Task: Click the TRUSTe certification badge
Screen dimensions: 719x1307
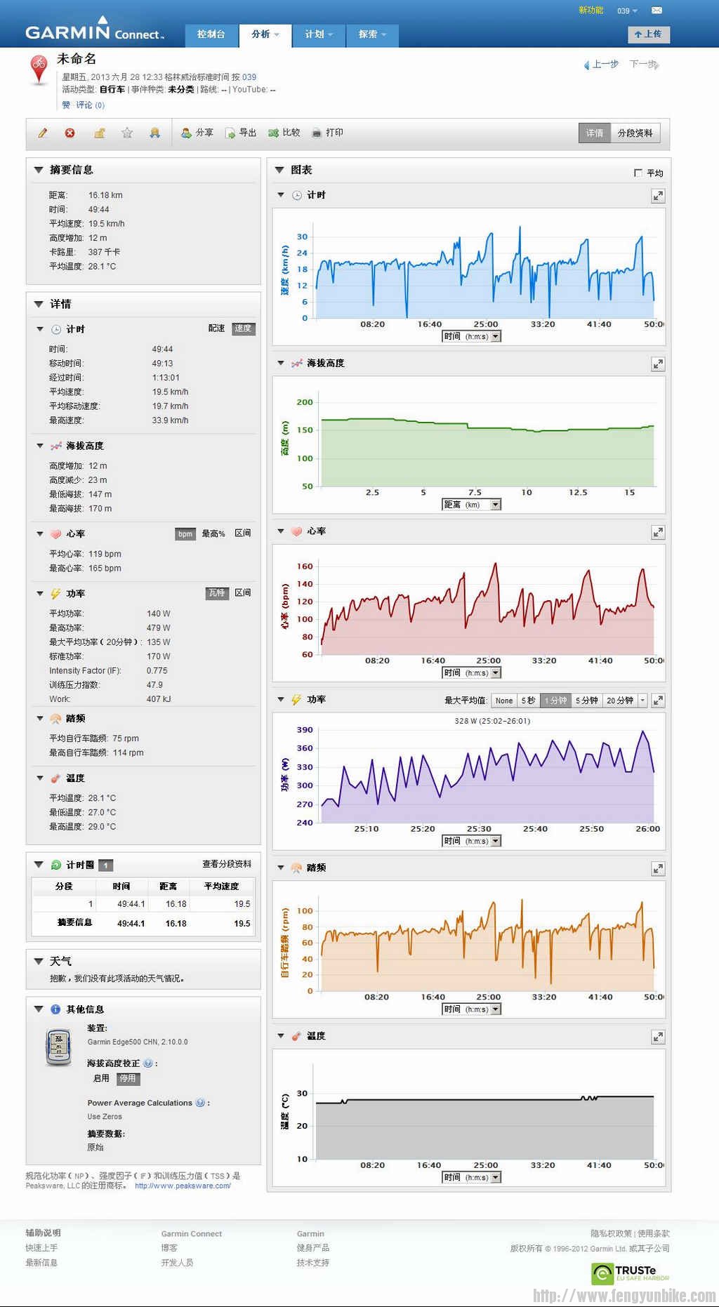Action: (631, 1273)
